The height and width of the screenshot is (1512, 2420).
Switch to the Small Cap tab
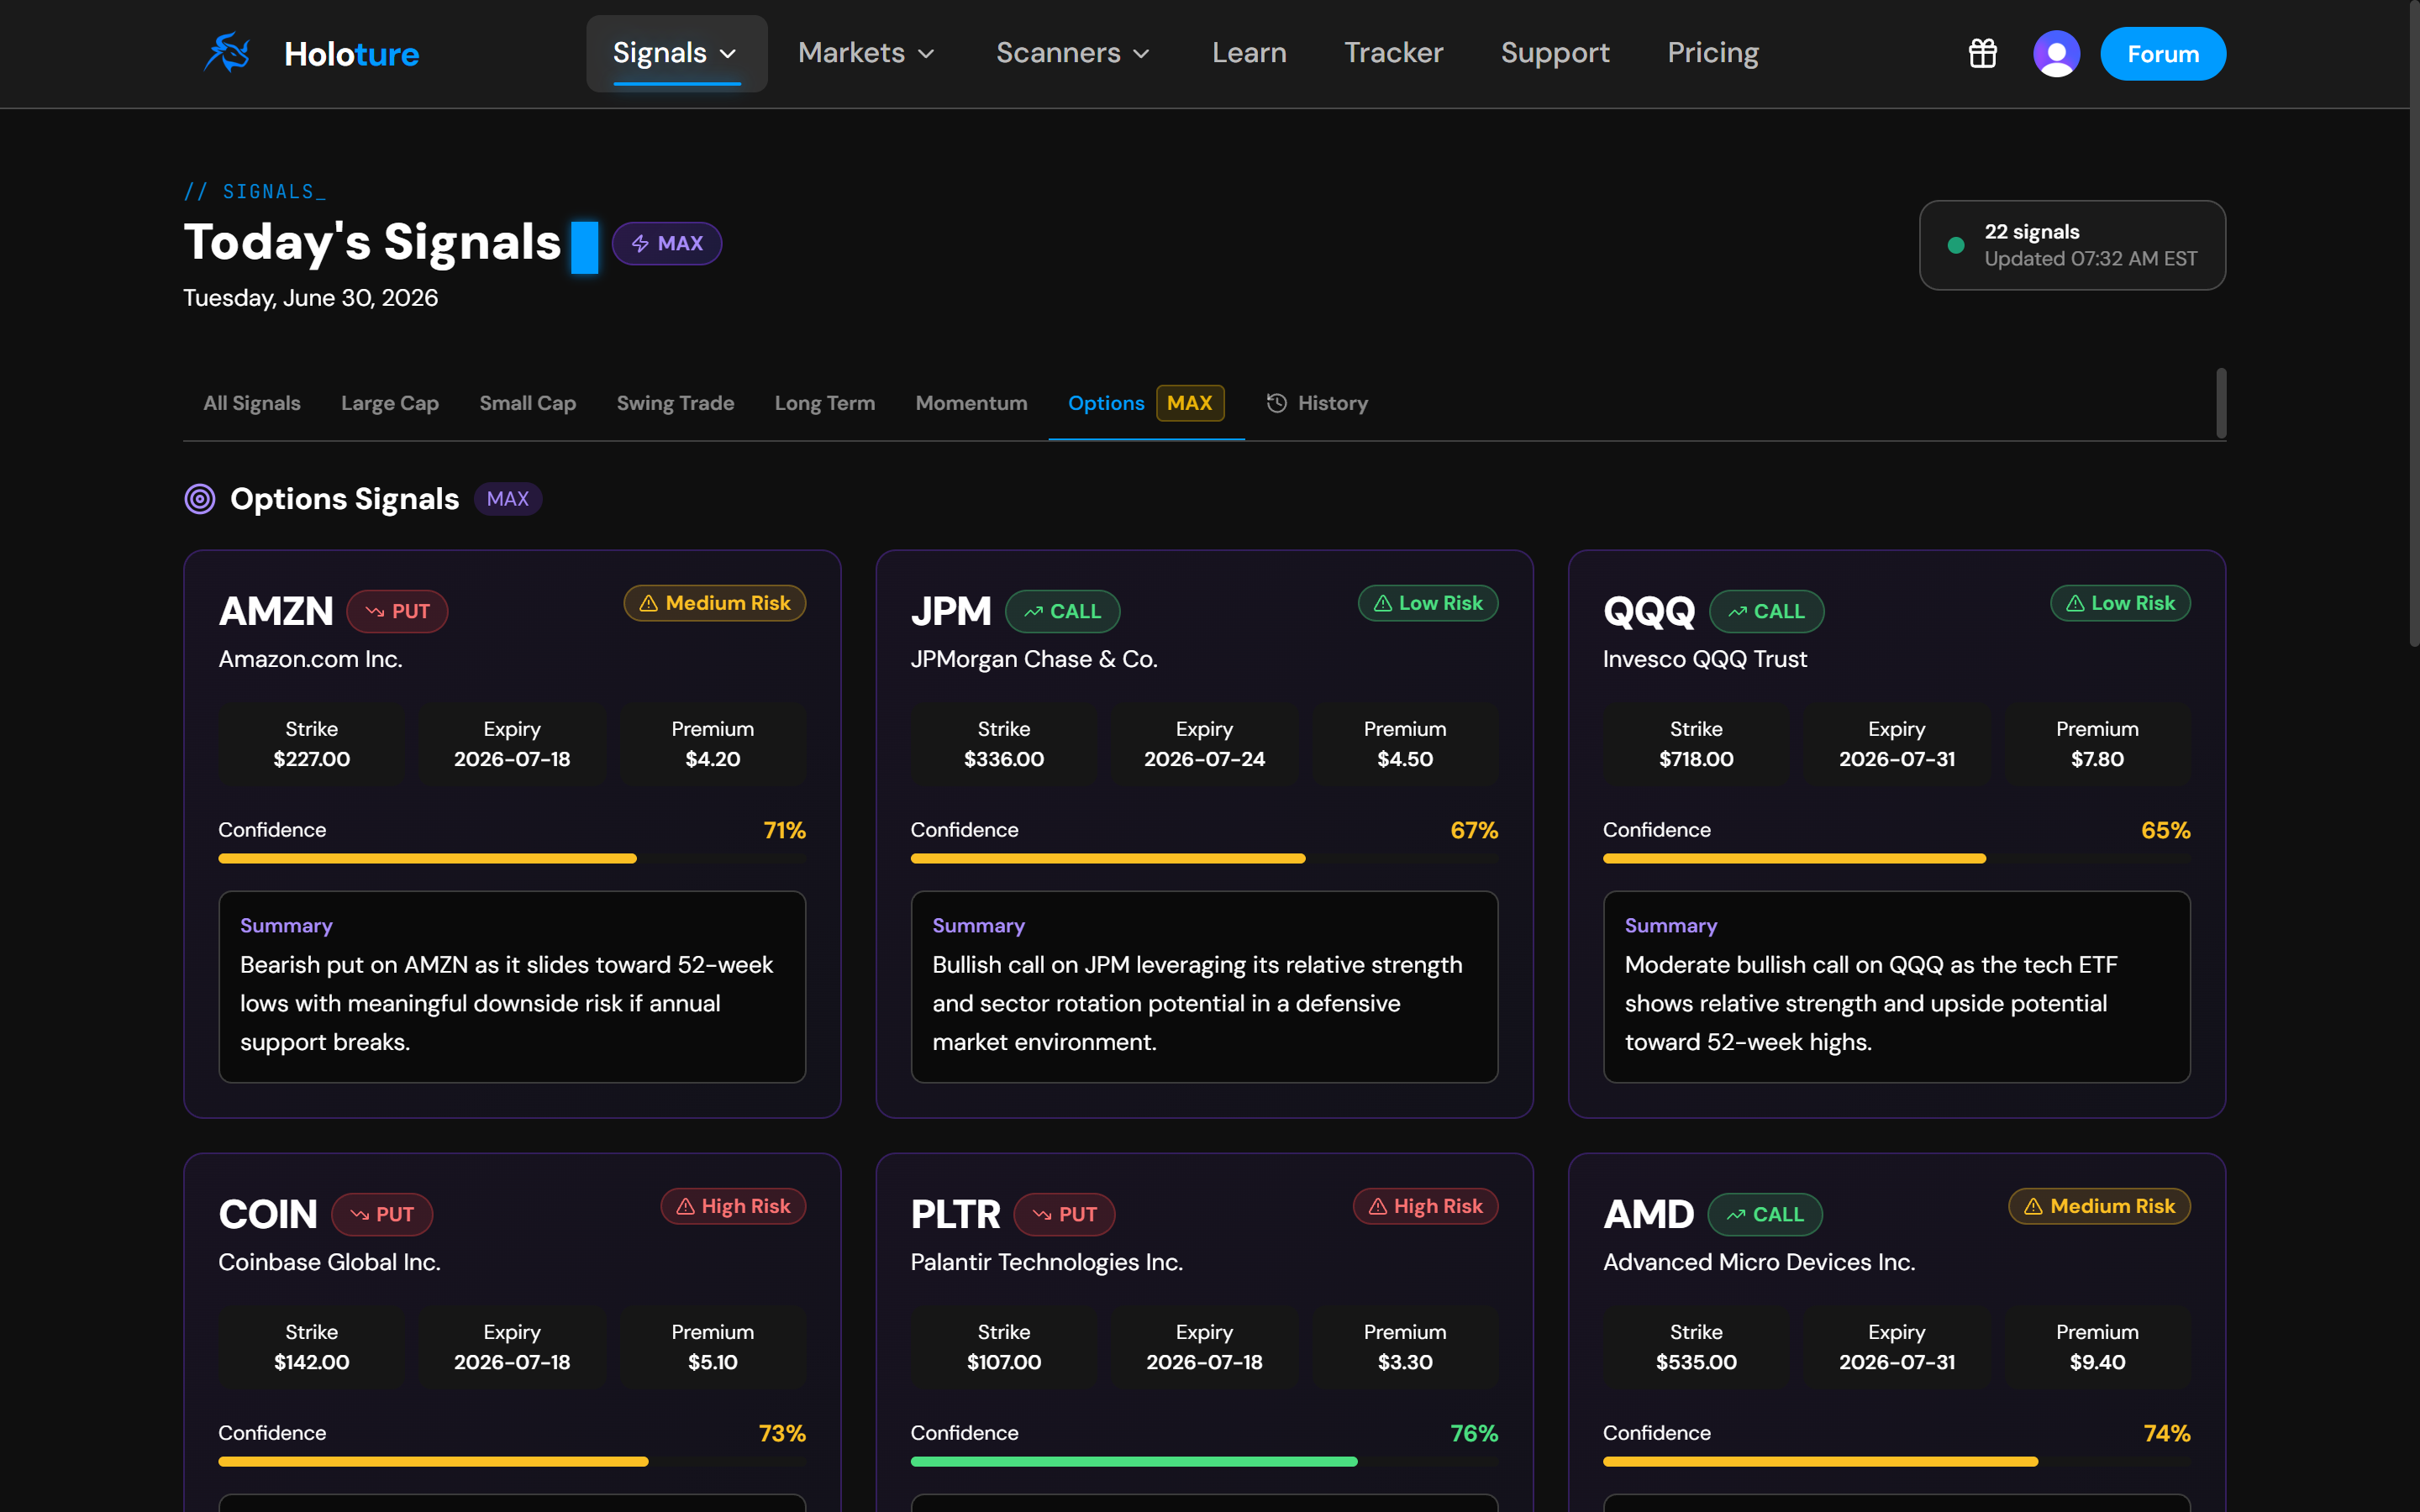tap(528, 403)
